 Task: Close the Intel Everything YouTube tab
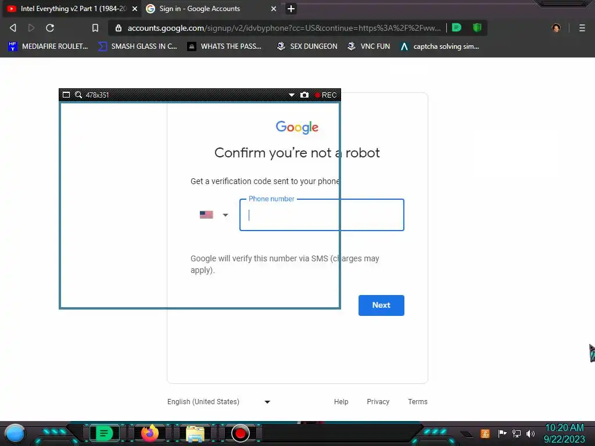click(135, 9)
